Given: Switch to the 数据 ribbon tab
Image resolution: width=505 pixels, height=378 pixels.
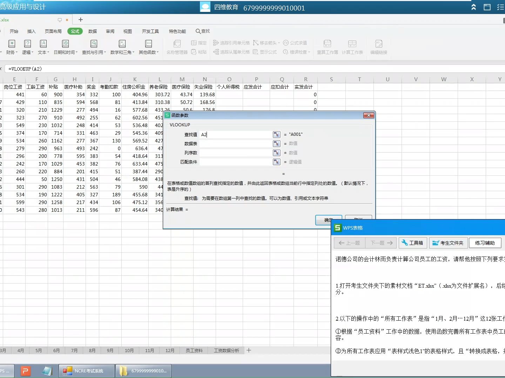Looking at the screenshot, I should click(93, 31).
